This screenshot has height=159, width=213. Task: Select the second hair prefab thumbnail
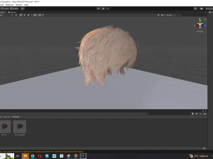[x=20, y=127]
